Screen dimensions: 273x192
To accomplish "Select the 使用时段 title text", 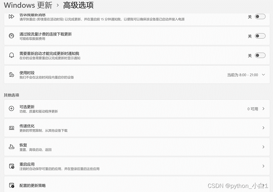I will (27, 73).
